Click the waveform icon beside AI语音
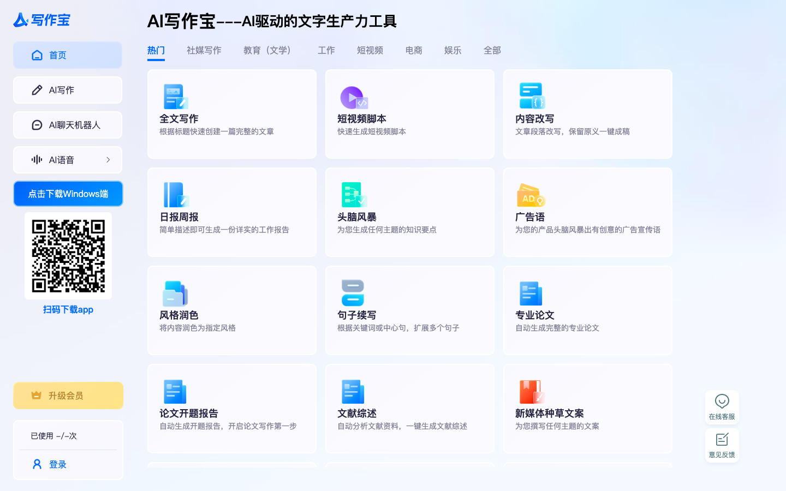 37,160
